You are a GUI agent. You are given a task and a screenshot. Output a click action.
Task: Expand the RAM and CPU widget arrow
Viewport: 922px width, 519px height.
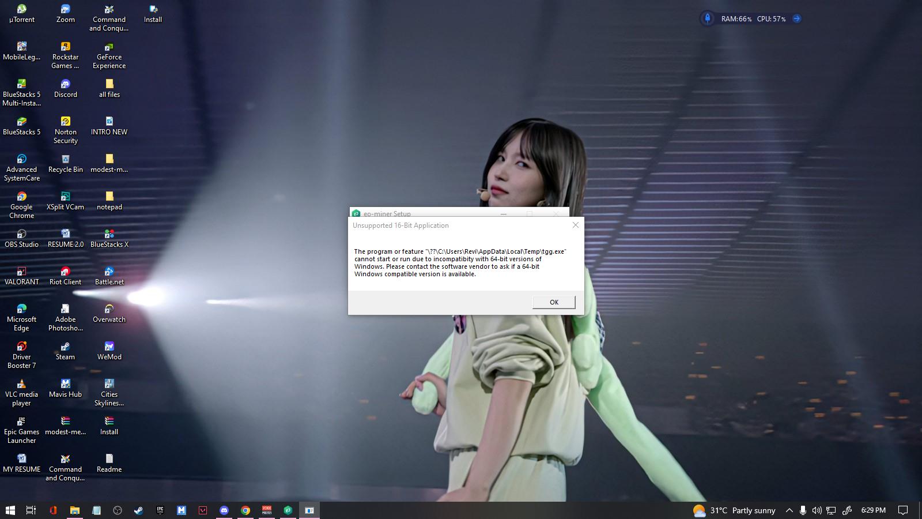[796, 18]
